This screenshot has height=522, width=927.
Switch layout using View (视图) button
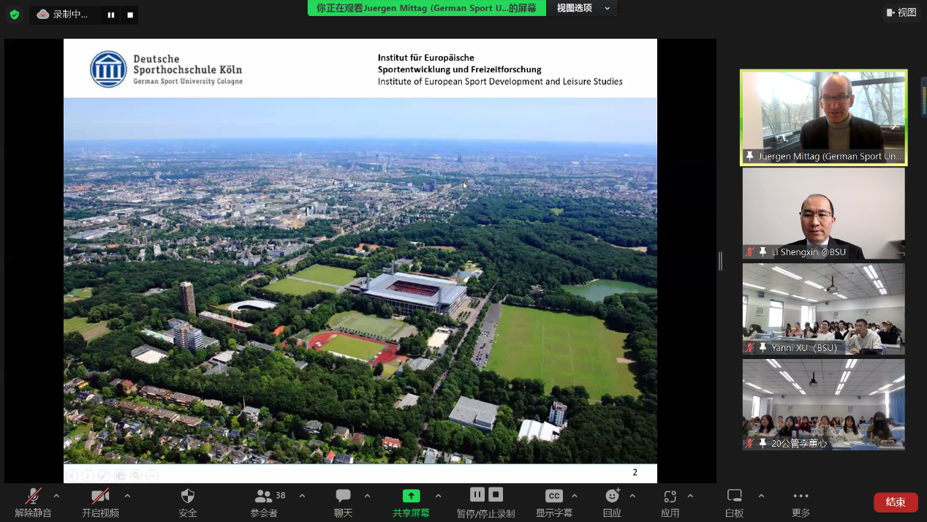pos(901,12)
